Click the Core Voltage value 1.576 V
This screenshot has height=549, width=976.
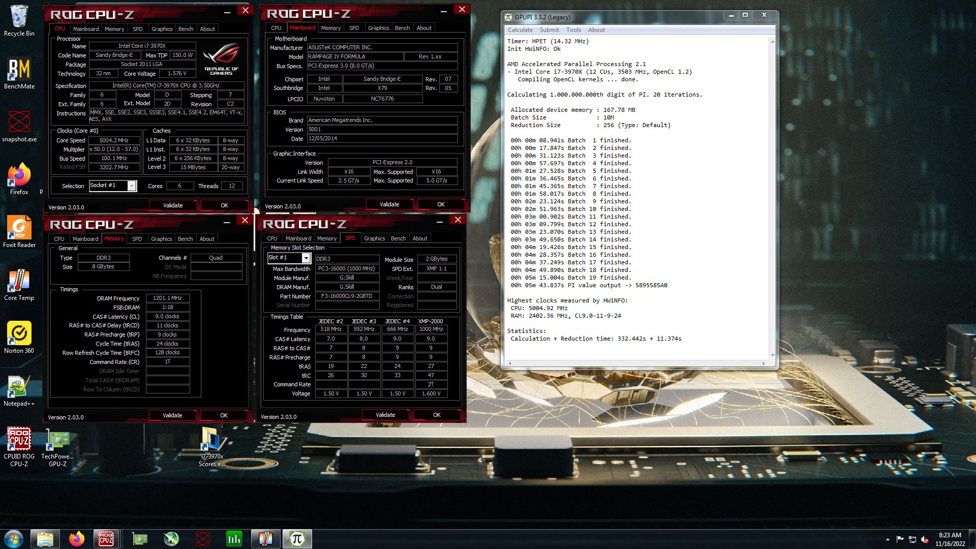click(x=177, y=74)
